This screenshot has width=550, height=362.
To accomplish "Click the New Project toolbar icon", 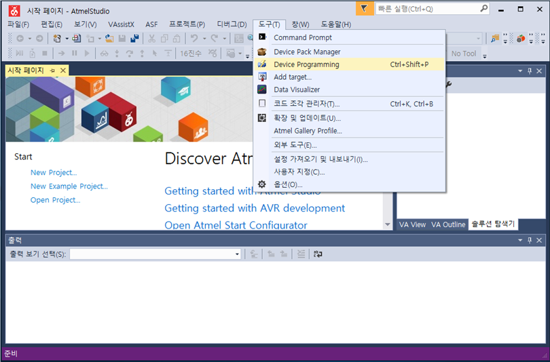I will pos(57,39).
